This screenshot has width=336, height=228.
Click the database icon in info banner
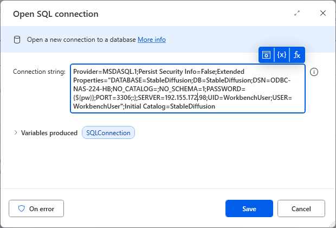(17, 40)
